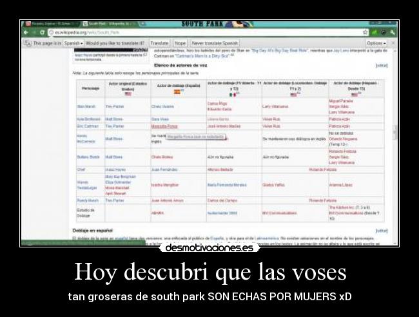Click Eliza Schneider in the Wendy row
Screen dimensions: 419x317
tap(118, 182)
